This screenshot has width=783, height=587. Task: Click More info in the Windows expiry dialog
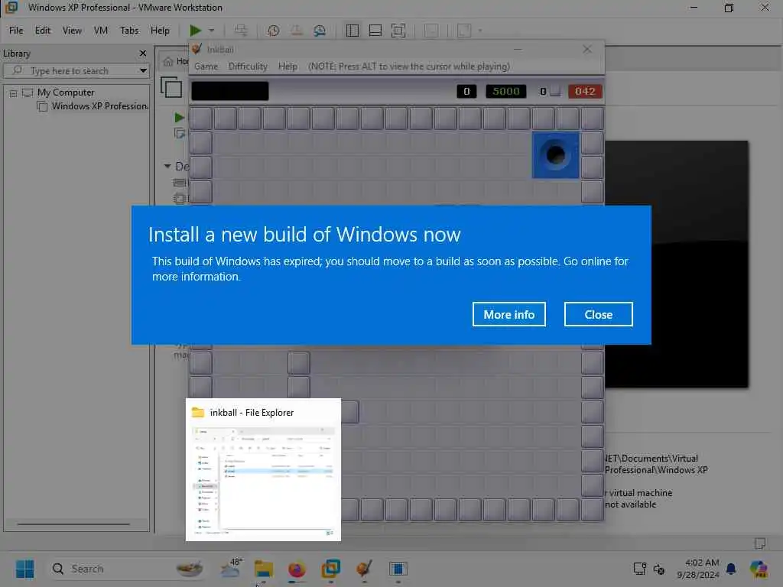click(508, 314)
